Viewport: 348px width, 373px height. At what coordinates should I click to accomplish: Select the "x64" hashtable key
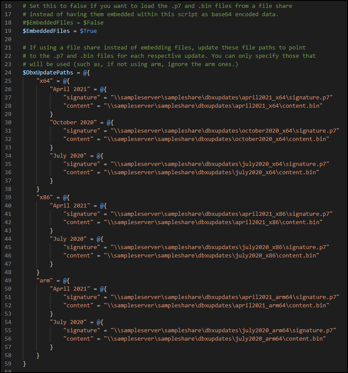click(45, 81)
